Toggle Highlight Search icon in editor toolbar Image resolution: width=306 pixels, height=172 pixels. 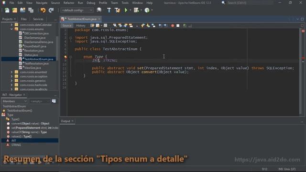tap(131, 25)
